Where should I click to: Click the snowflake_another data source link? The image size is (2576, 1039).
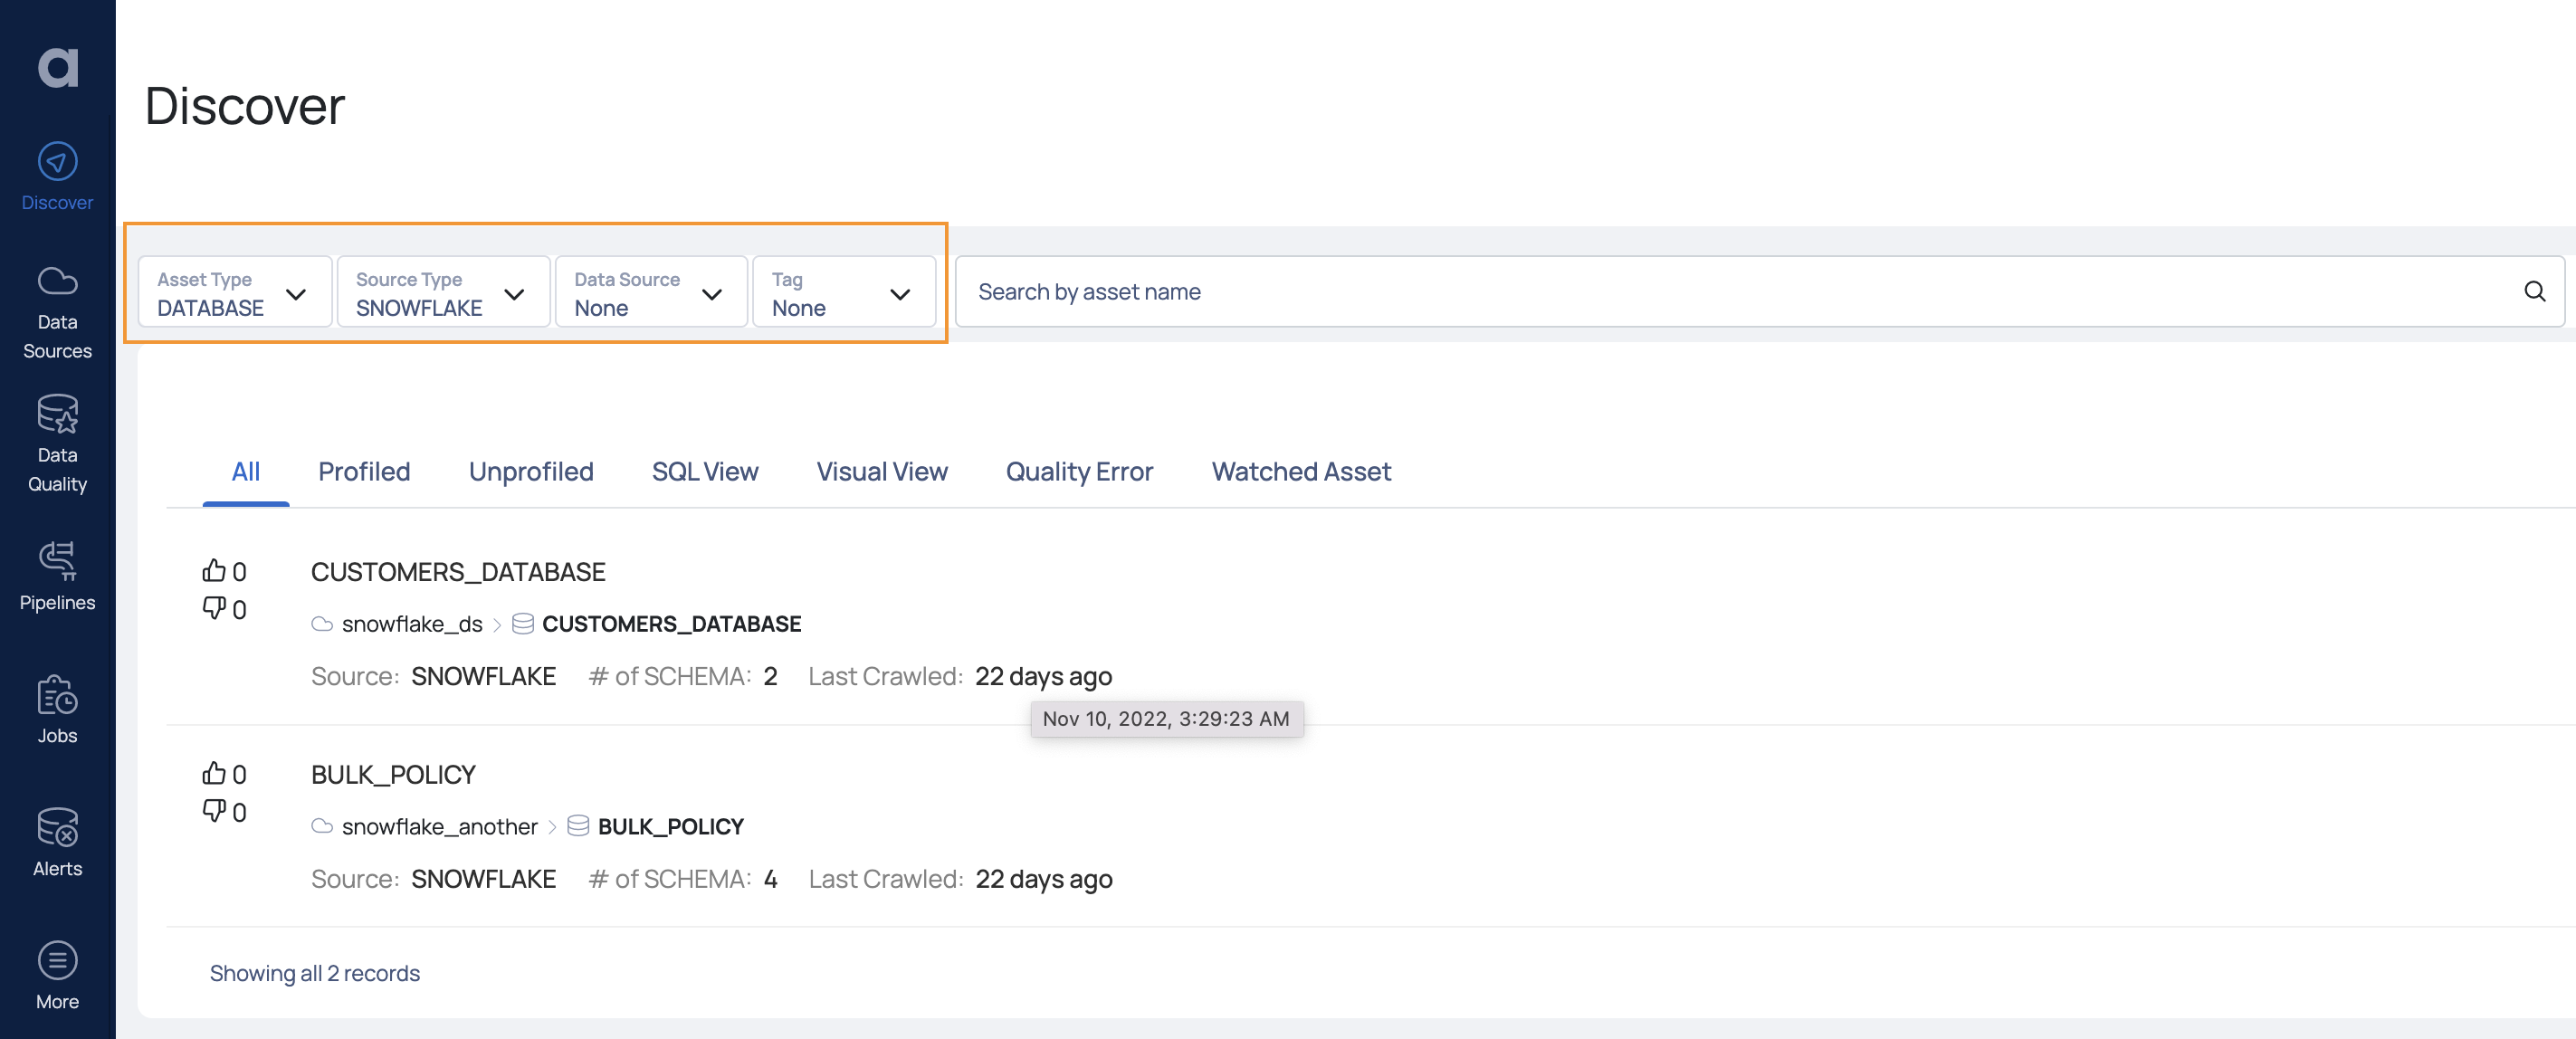point(439,827)
